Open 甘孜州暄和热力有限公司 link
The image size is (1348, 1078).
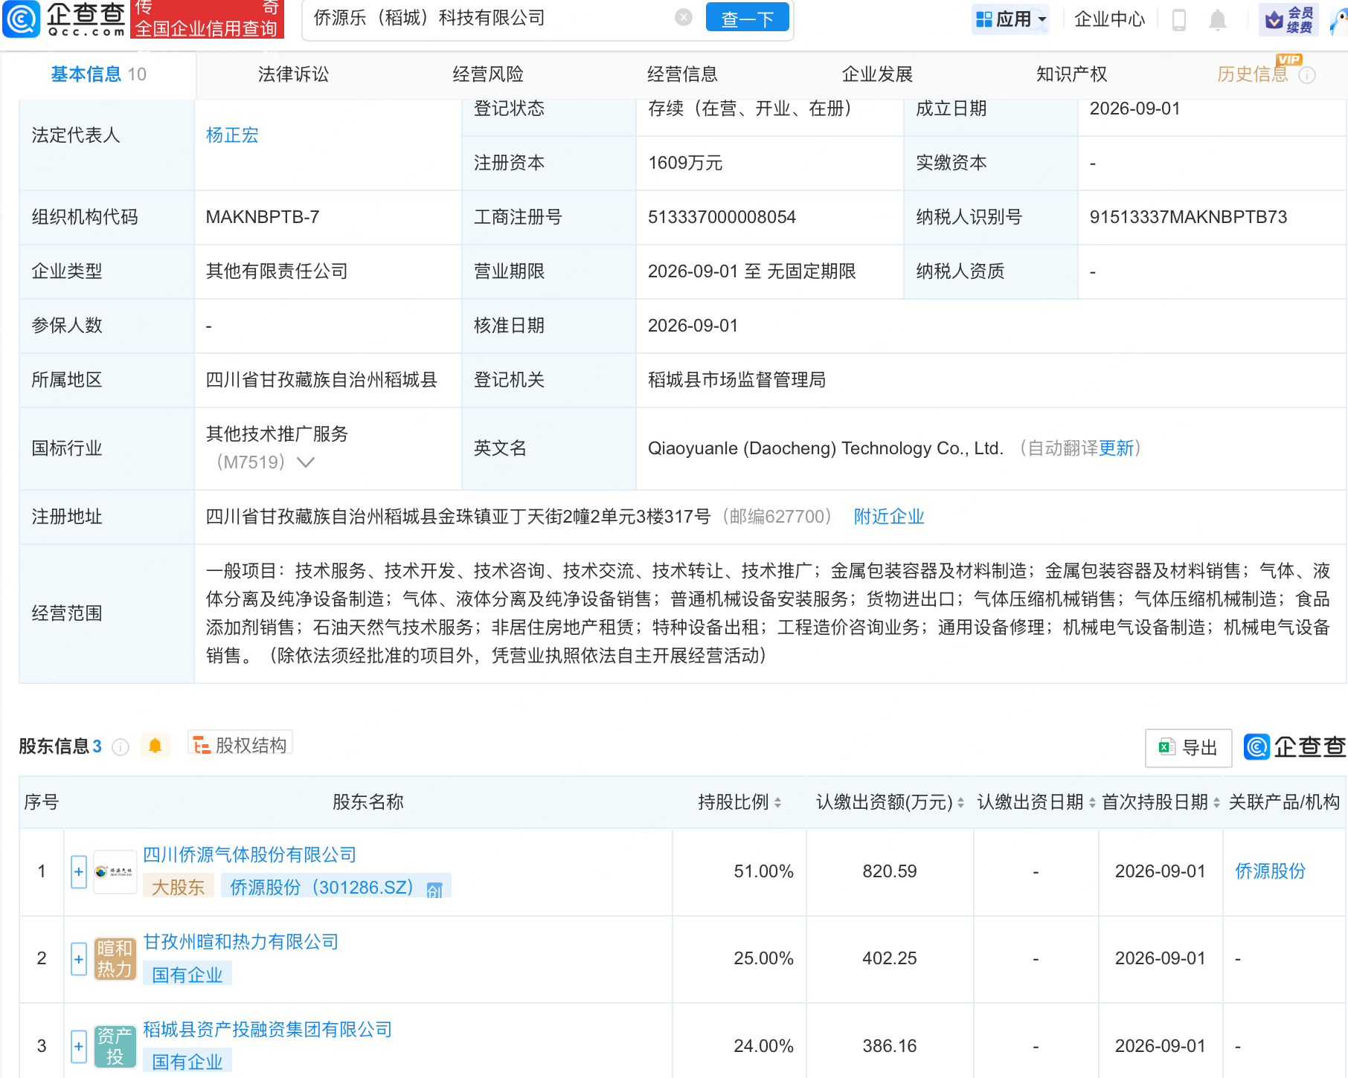pyautogui.click(x=240, y=942)
